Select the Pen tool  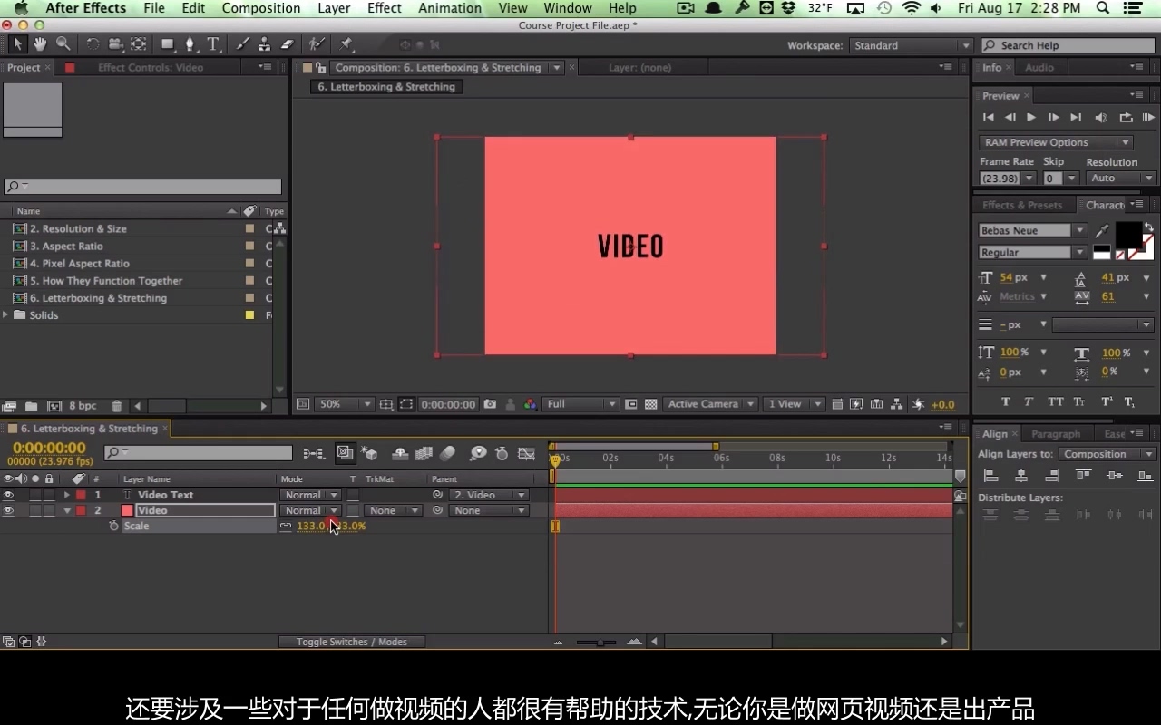click(190, 44)
